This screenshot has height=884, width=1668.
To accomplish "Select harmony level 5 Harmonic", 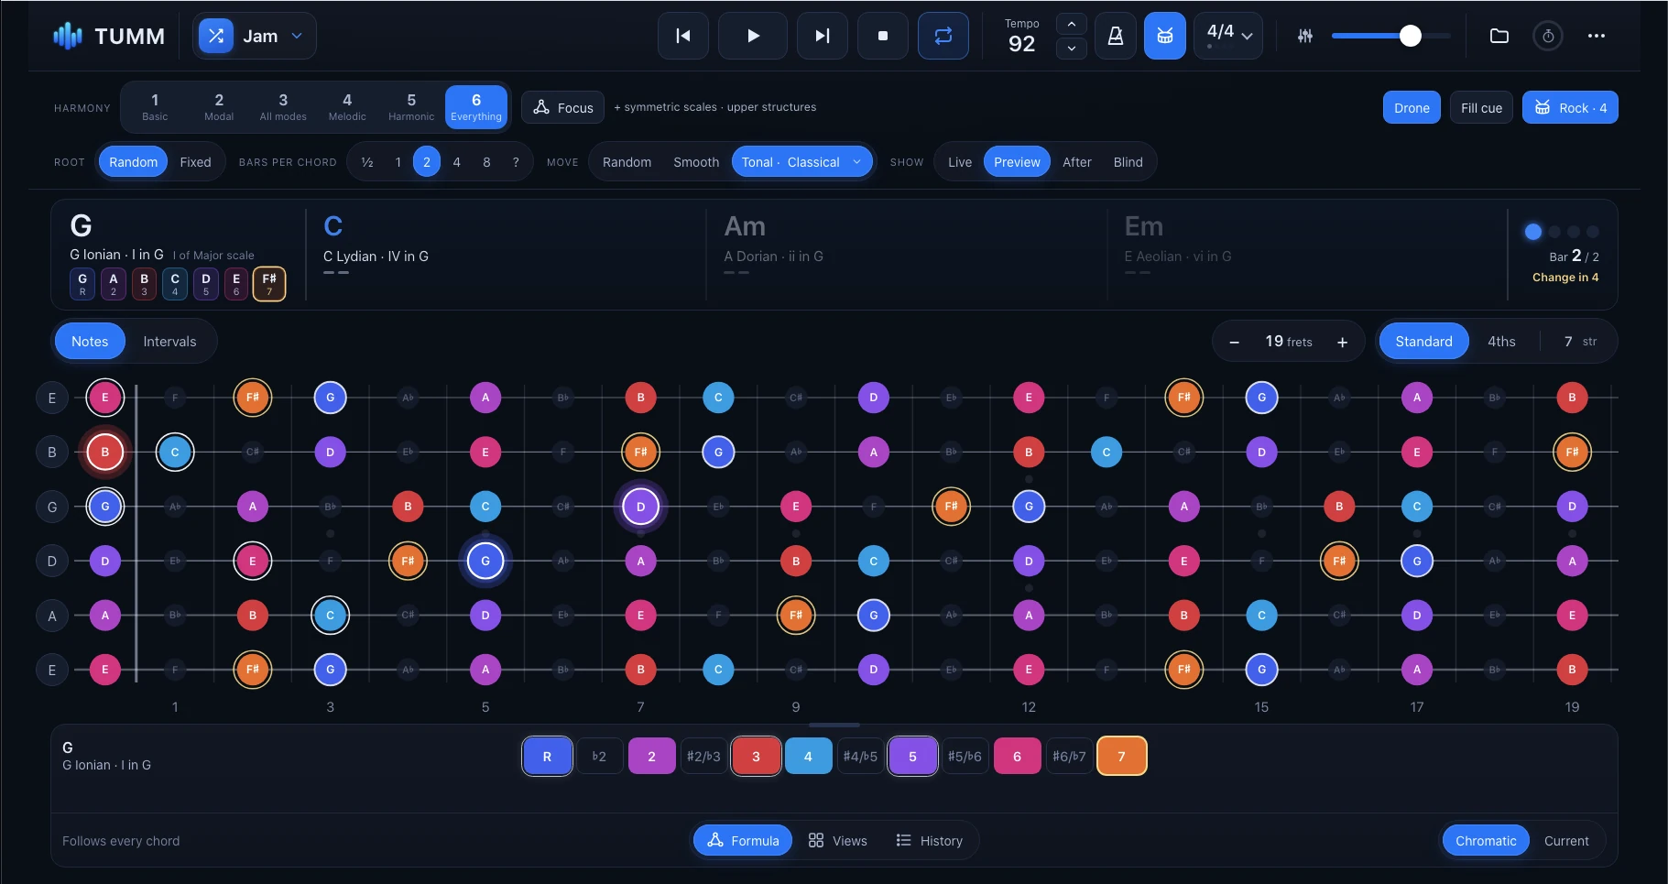I will tap(410, 106).
